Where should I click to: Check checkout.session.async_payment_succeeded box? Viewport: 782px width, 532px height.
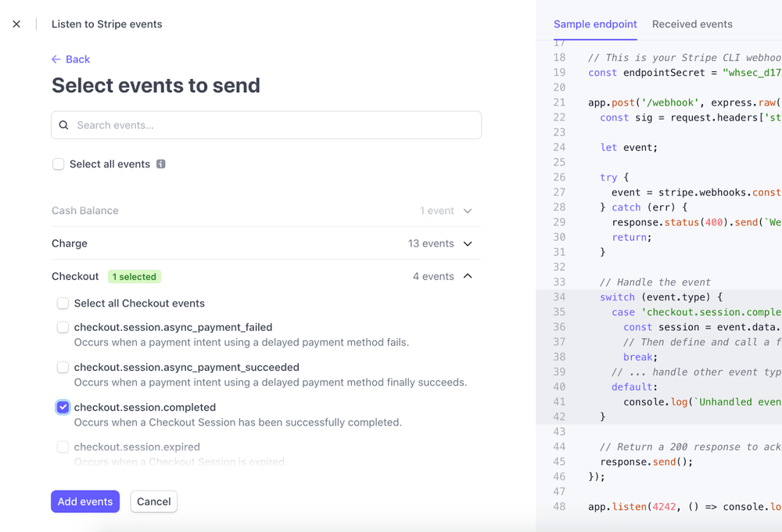point(63,367)
